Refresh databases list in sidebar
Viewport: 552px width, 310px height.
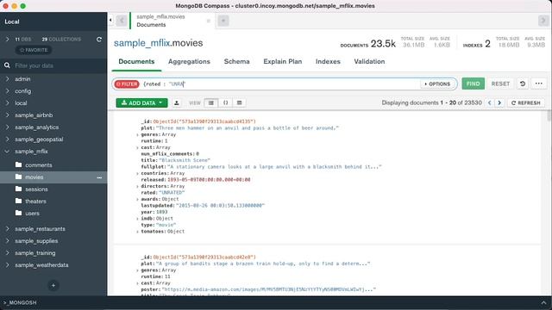[99, 40]
